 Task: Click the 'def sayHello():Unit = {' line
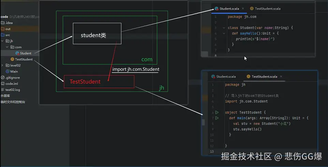255,33
